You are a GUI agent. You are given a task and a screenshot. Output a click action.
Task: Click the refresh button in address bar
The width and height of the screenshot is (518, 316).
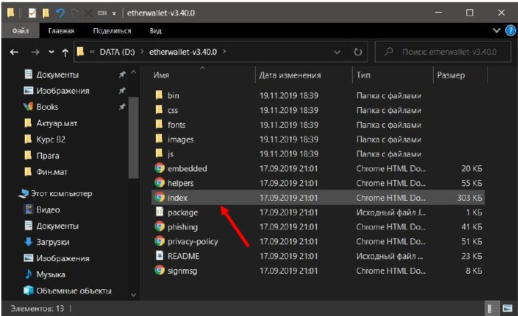(x=358, y=52)
